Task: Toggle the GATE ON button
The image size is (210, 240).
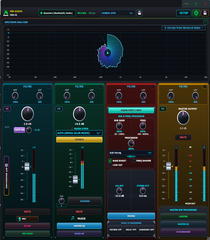Action: coord(20,130)
